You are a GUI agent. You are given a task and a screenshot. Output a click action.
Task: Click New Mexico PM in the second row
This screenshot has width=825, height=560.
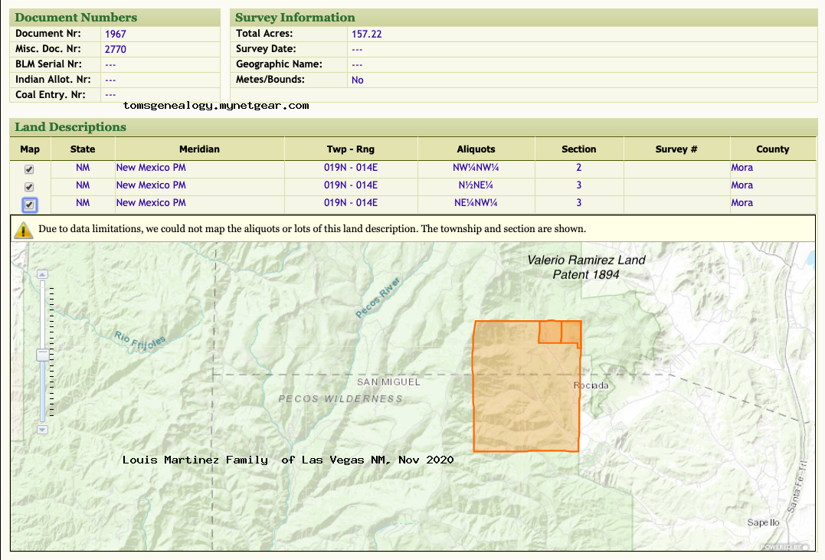(151, 185)
